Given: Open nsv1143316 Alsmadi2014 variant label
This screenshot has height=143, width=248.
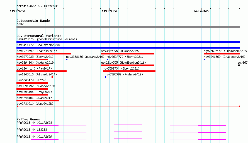Looking at the screenshot, I should tap(37, 74).
